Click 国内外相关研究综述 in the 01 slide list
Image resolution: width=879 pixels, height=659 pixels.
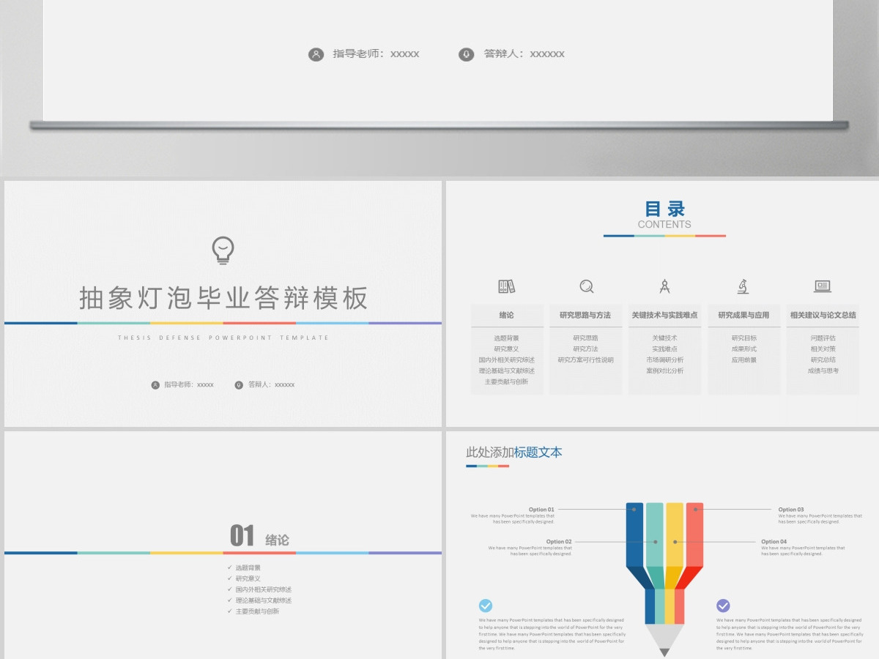(x=264, y=589)
